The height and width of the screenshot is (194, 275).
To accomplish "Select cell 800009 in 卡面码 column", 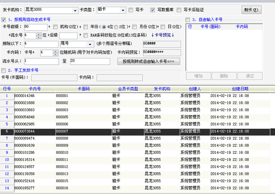I will coord(84,145).
